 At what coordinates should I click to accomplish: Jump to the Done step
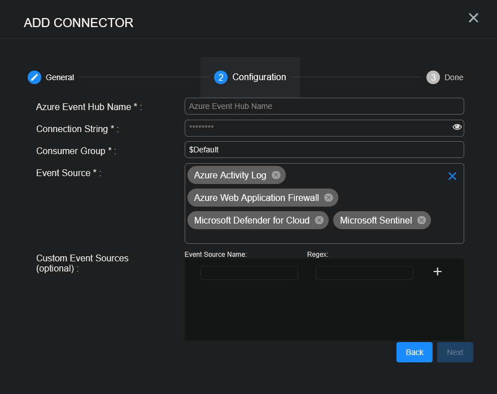(454, 77)
